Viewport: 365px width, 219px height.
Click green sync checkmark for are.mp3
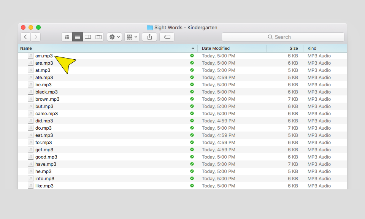point(192,63)
